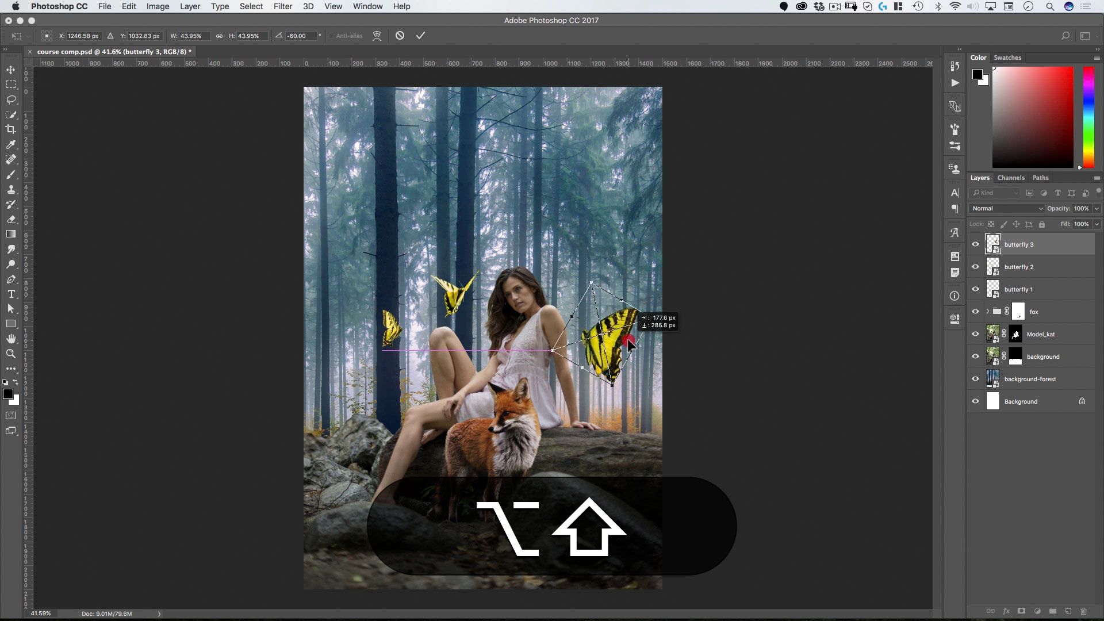Open the Filter menu
The height and width of the screenshot is (621, 1104).
tap(282, 6)
